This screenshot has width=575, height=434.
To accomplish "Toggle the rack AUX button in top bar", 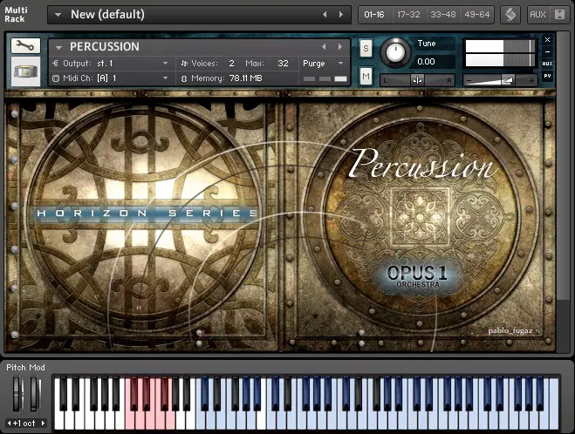I will (x=537, y=15).
